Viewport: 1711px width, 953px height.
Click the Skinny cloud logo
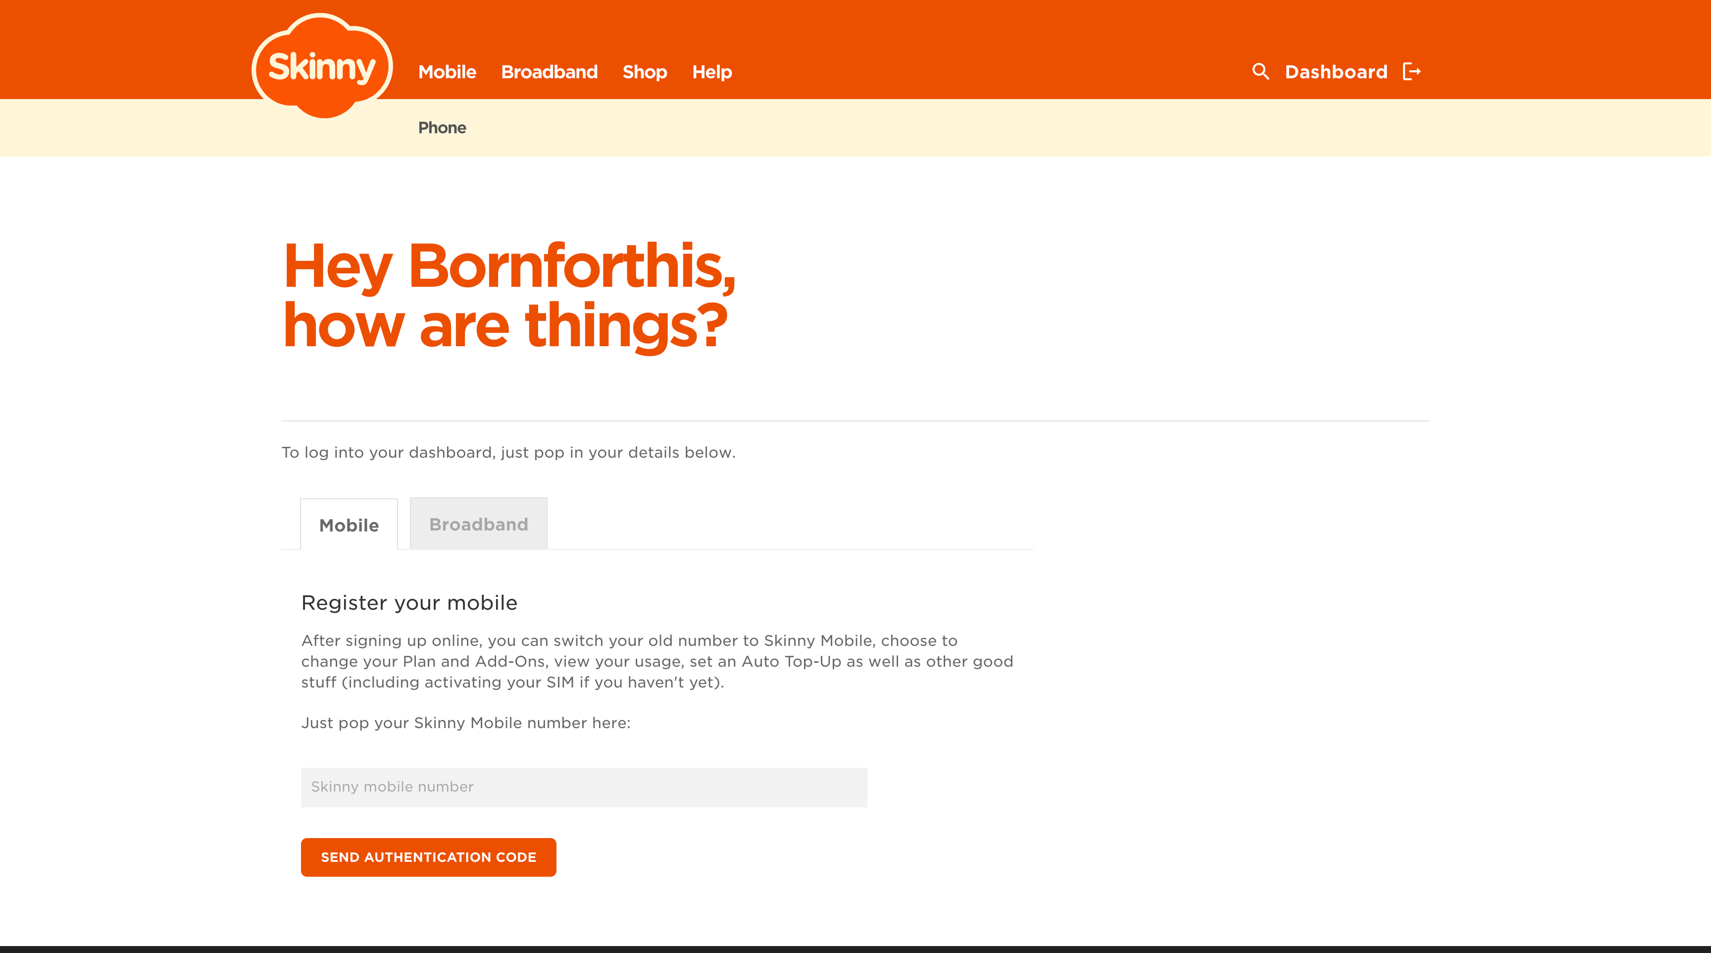click(322, 66)
